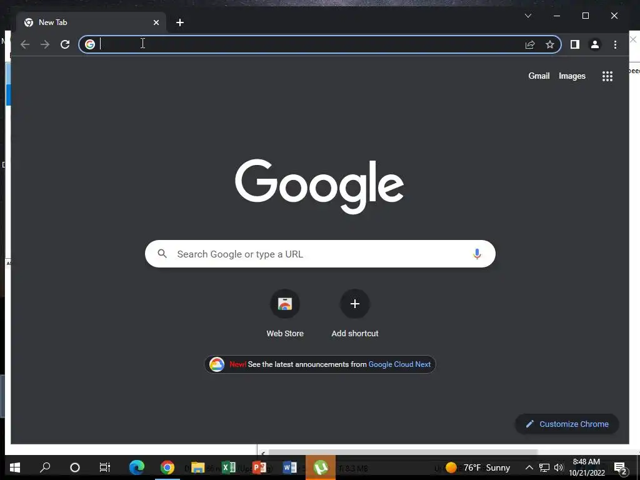Screen dimensions: 640x480
Task: Open the volume speaker tray icon
Action: pyautogui.click(x=559, y=467)
